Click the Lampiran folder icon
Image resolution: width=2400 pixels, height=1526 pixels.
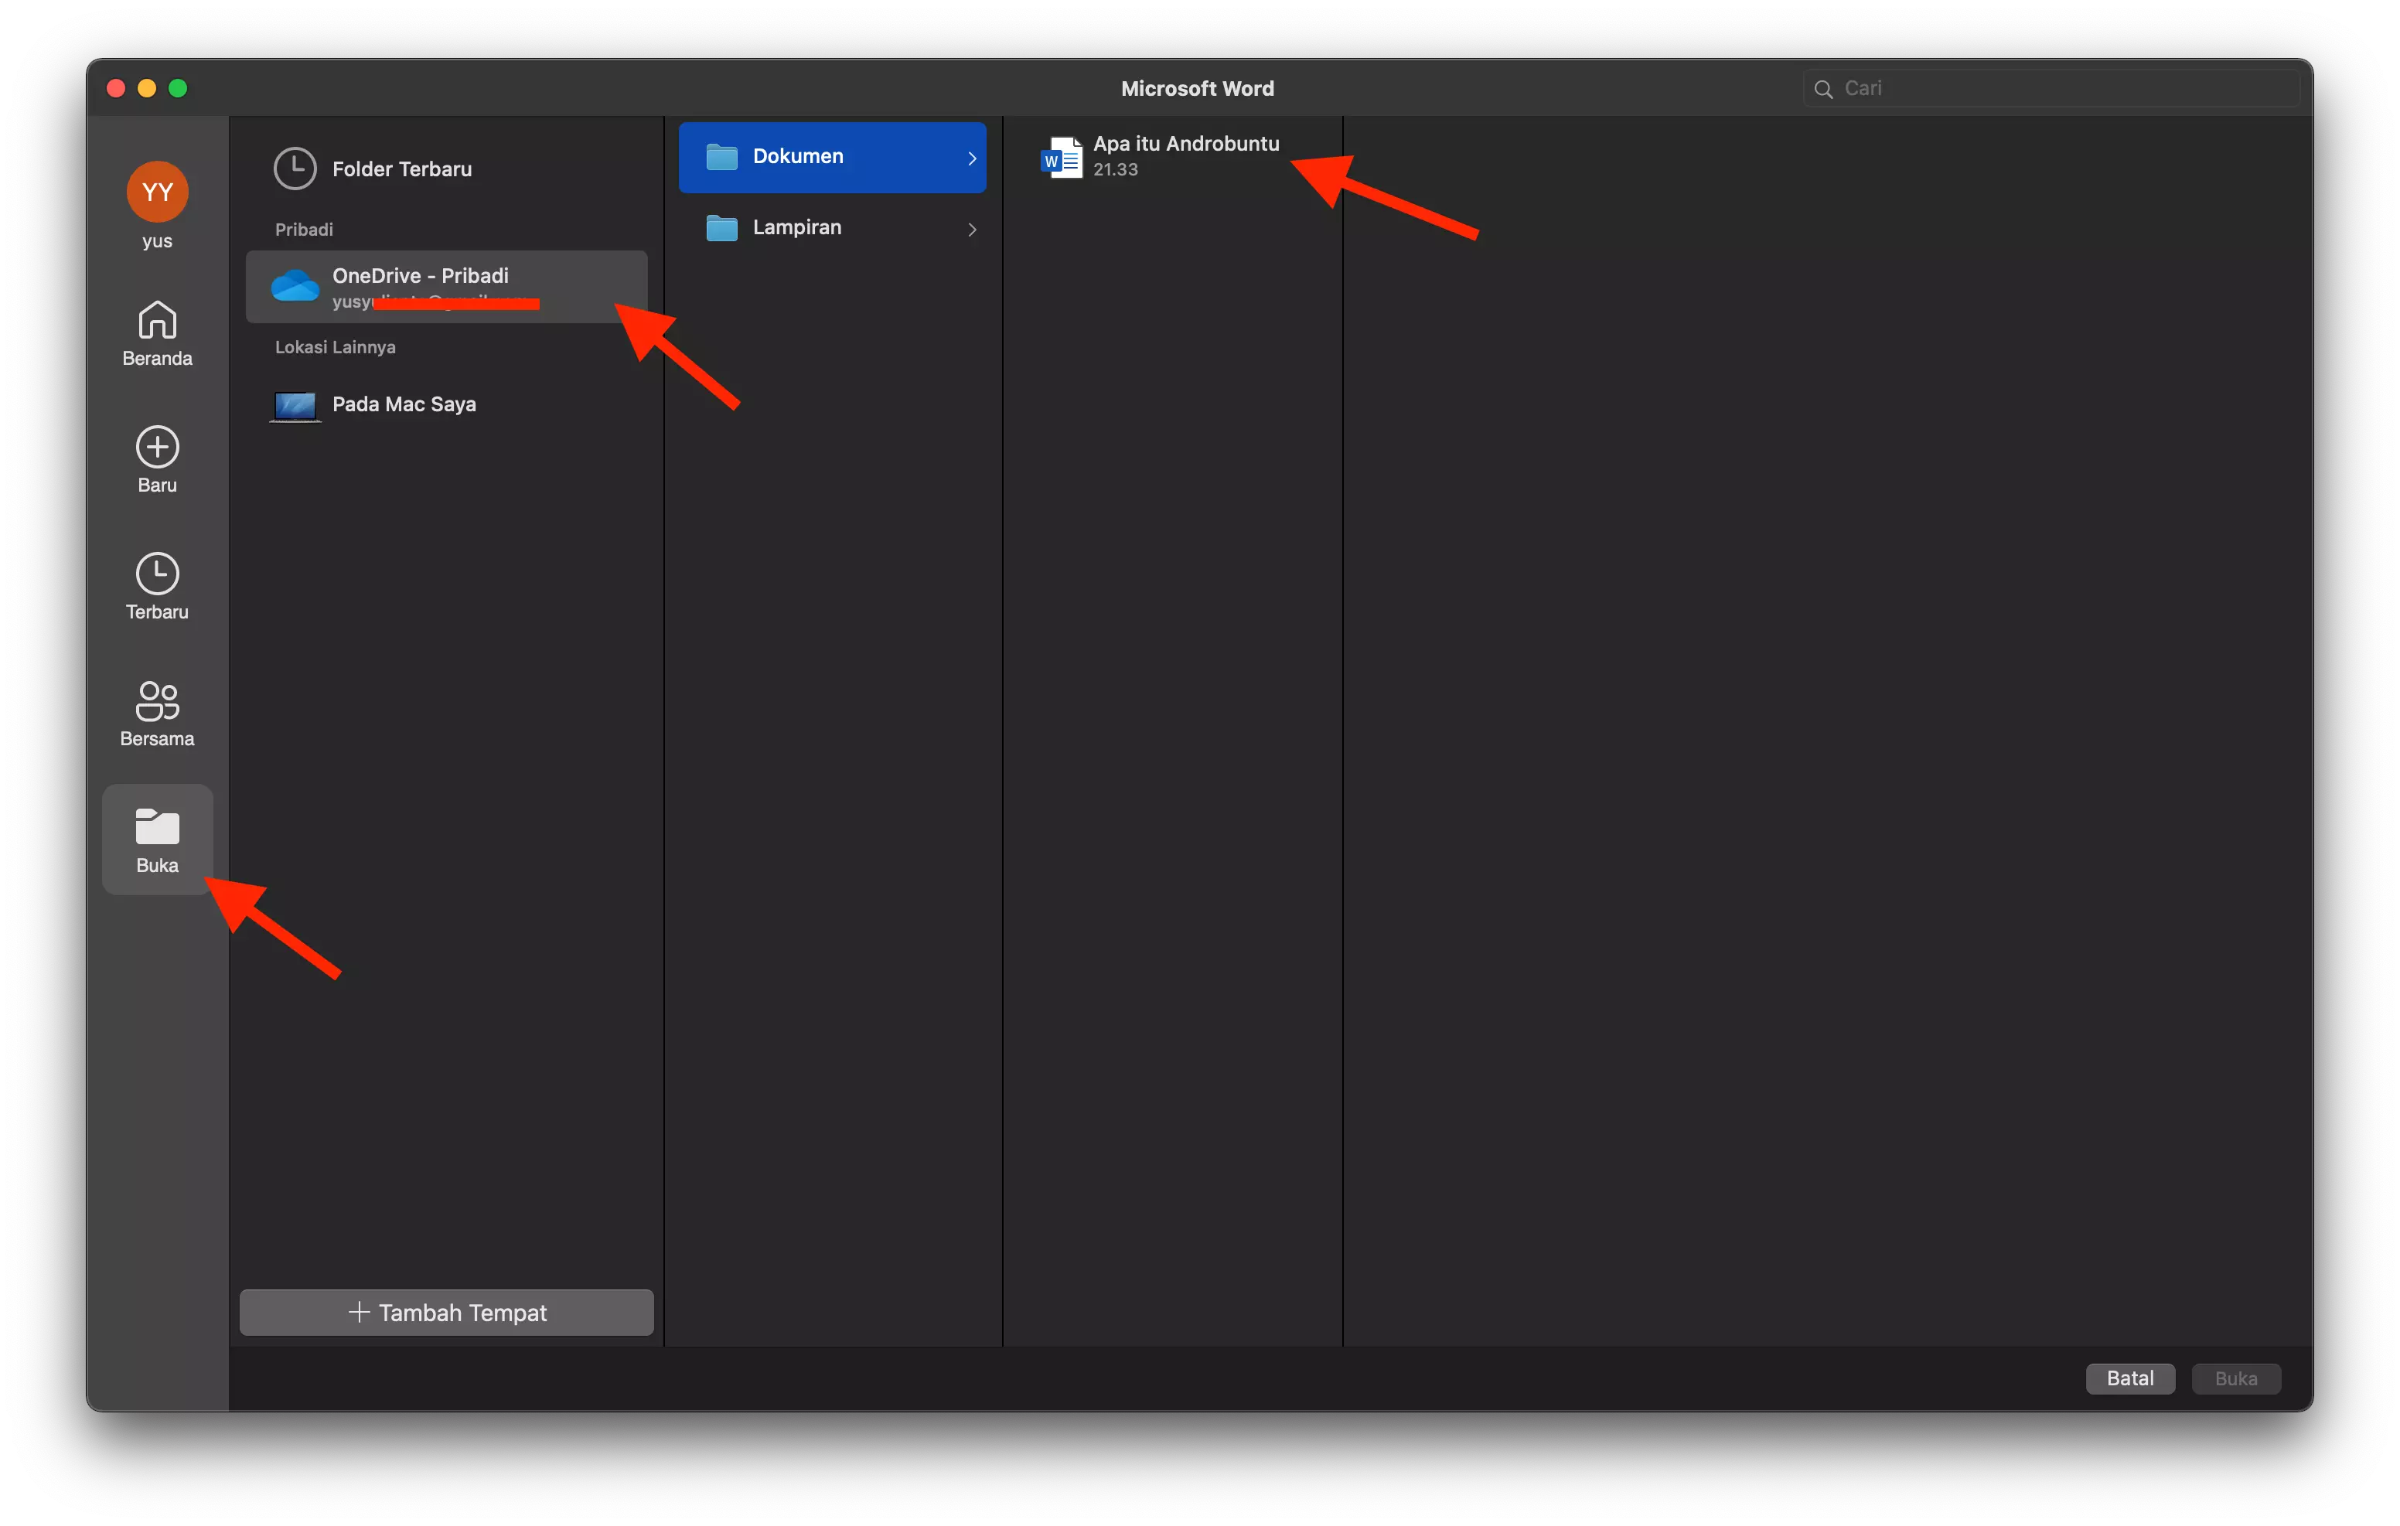point(721,228)
